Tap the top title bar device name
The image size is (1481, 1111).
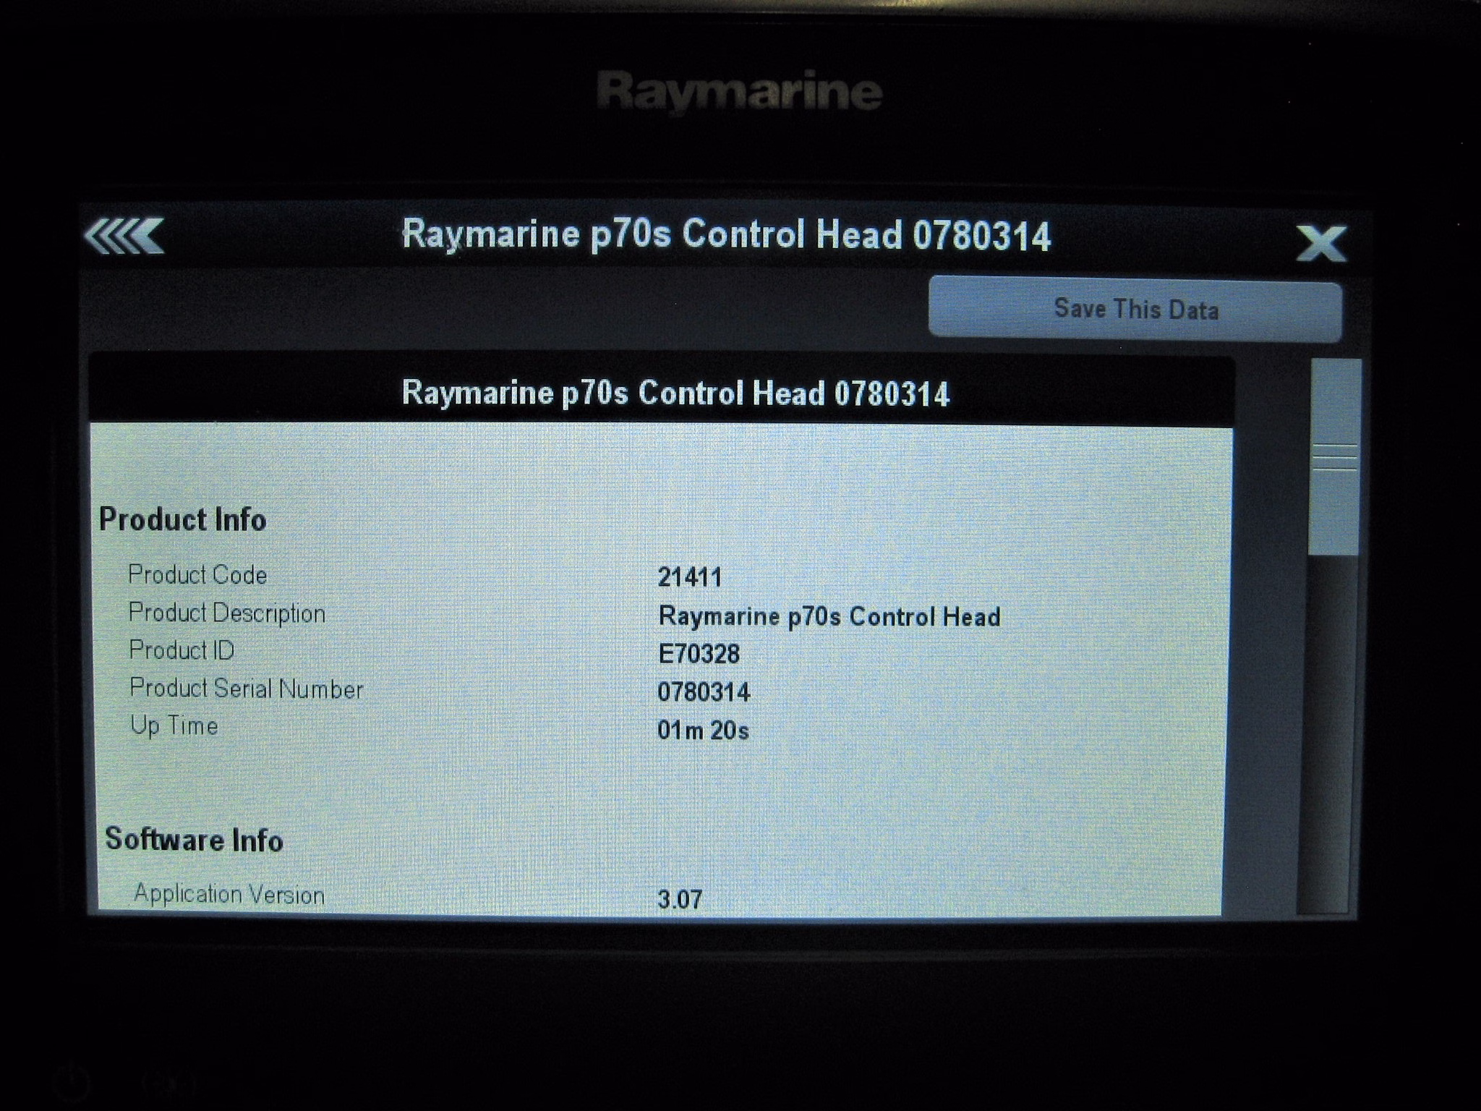[725, 236]
